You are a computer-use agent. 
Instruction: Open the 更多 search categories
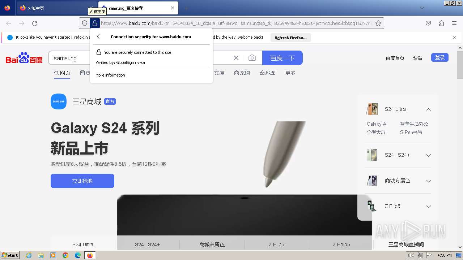(290, 73)
